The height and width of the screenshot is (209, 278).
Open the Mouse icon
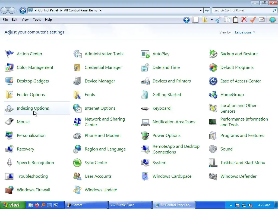pos(10,122)
